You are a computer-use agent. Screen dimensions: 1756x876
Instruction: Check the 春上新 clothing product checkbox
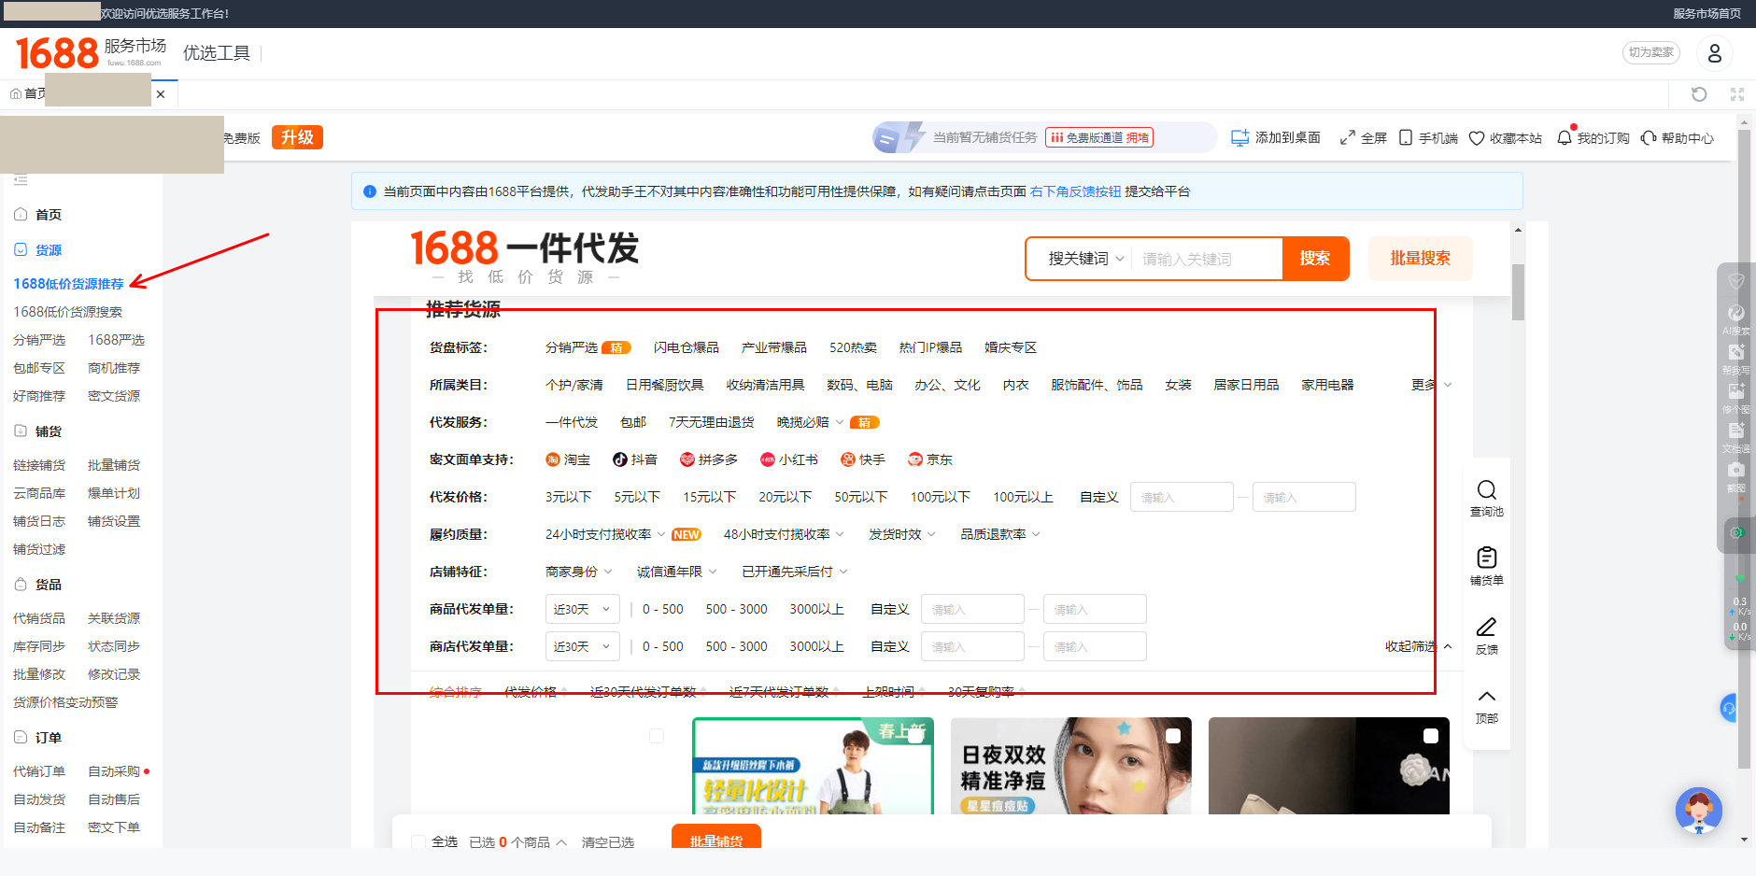(x=915, y=736)
